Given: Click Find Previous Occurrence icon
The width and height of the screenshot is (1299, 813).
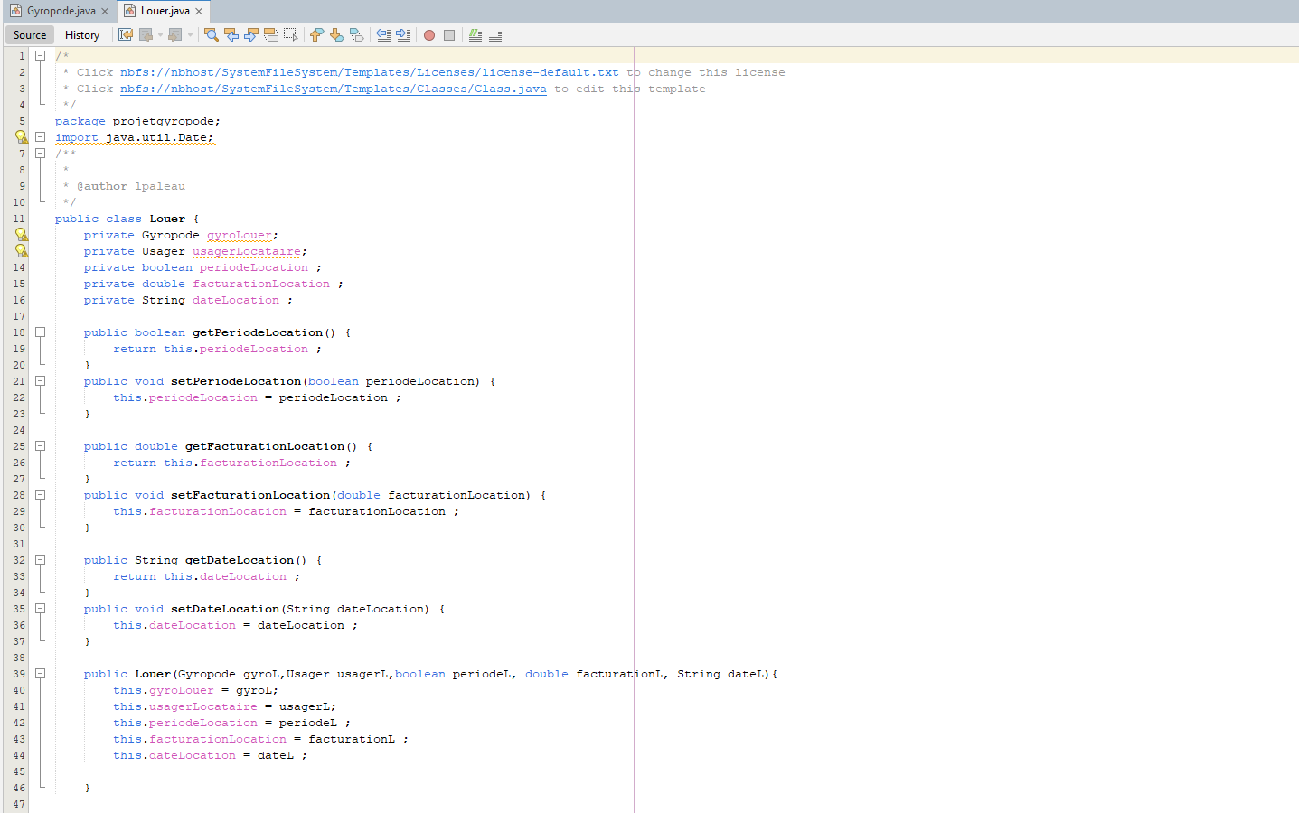Looking at the screenshot, I should (x=231, y=35).
